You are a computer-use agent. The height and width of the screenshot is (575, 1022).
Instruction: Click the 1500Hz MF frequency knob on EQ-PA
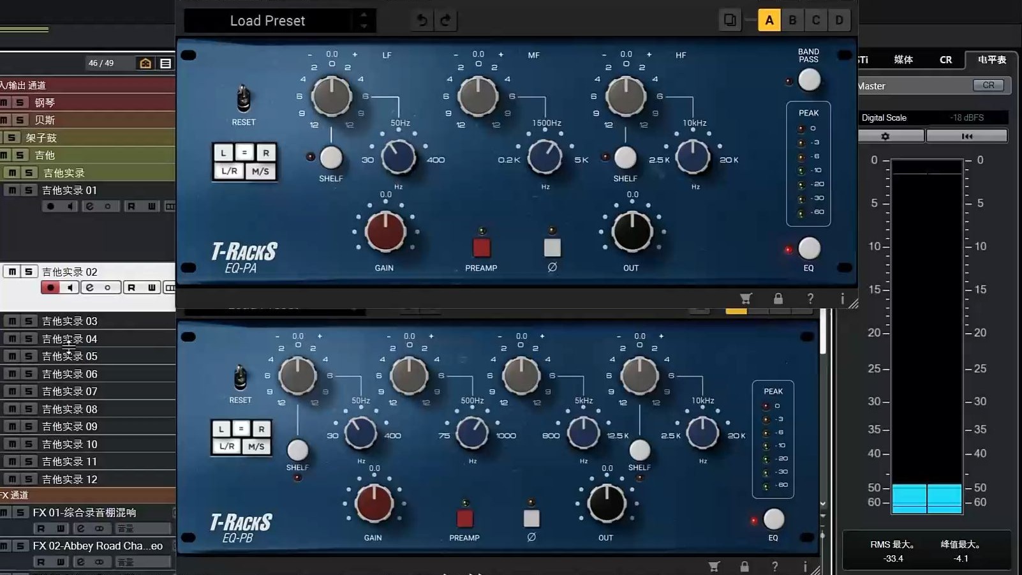(545, 157)
